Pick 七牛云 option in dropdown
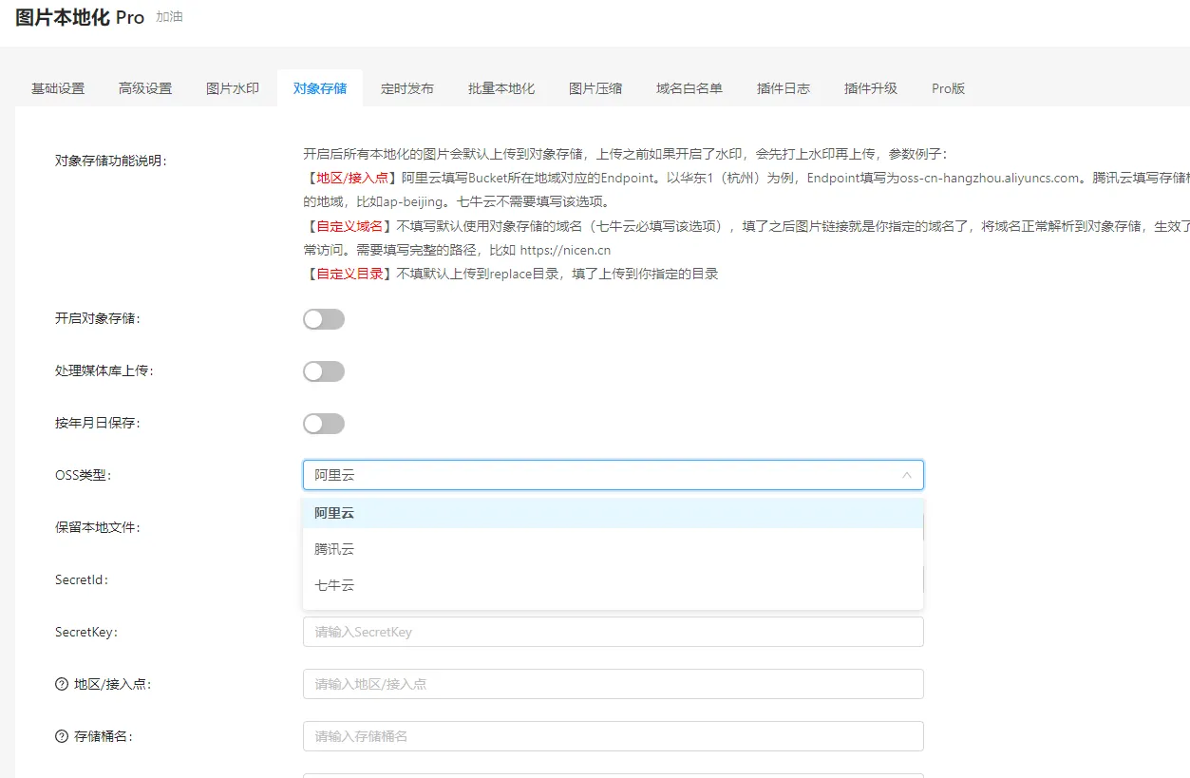This screenshot has height=778, width=1190. [334, 585]
